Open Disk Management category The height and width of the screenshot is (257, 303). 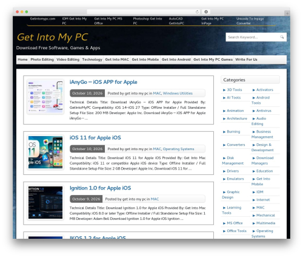233,160
